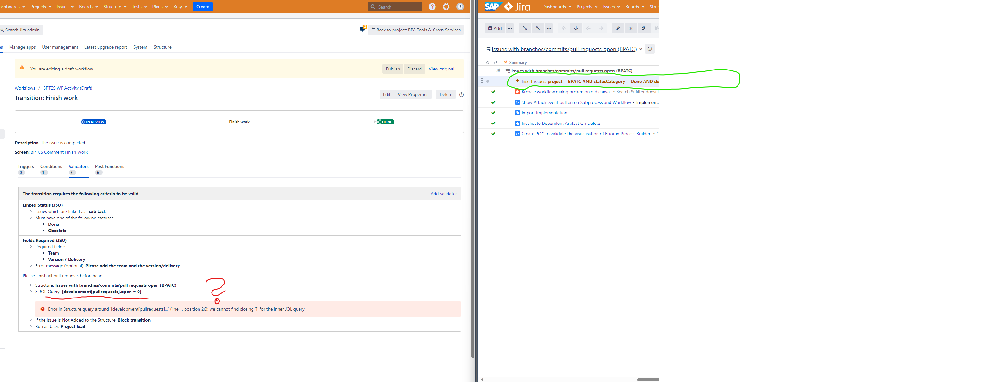Click the horizontal scrollbar in Structure panel
This screenshot has width=998, height=382.
point(647,380)
